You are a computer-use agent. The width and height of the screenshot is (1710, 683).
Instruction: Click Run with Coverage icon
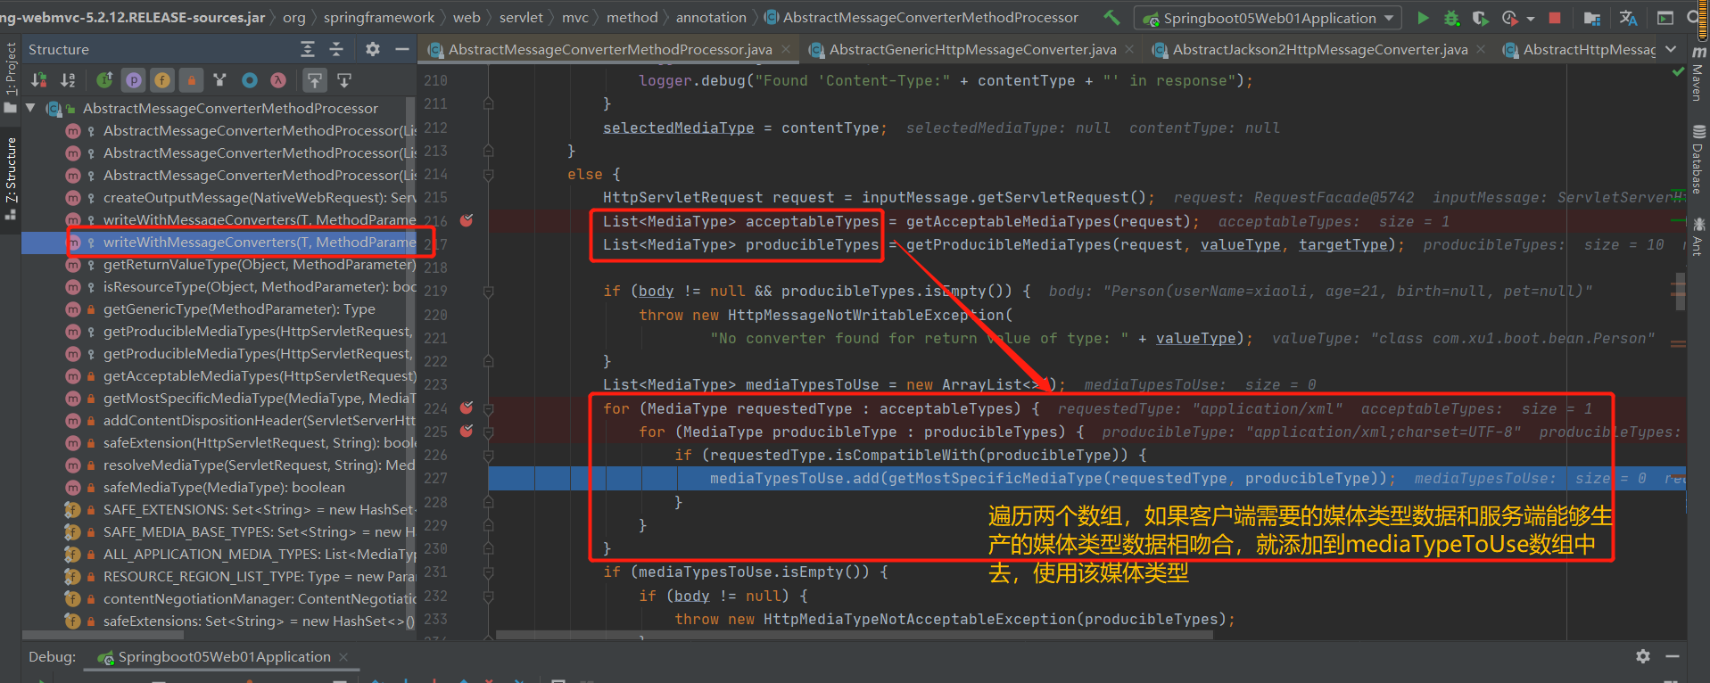1480,18
